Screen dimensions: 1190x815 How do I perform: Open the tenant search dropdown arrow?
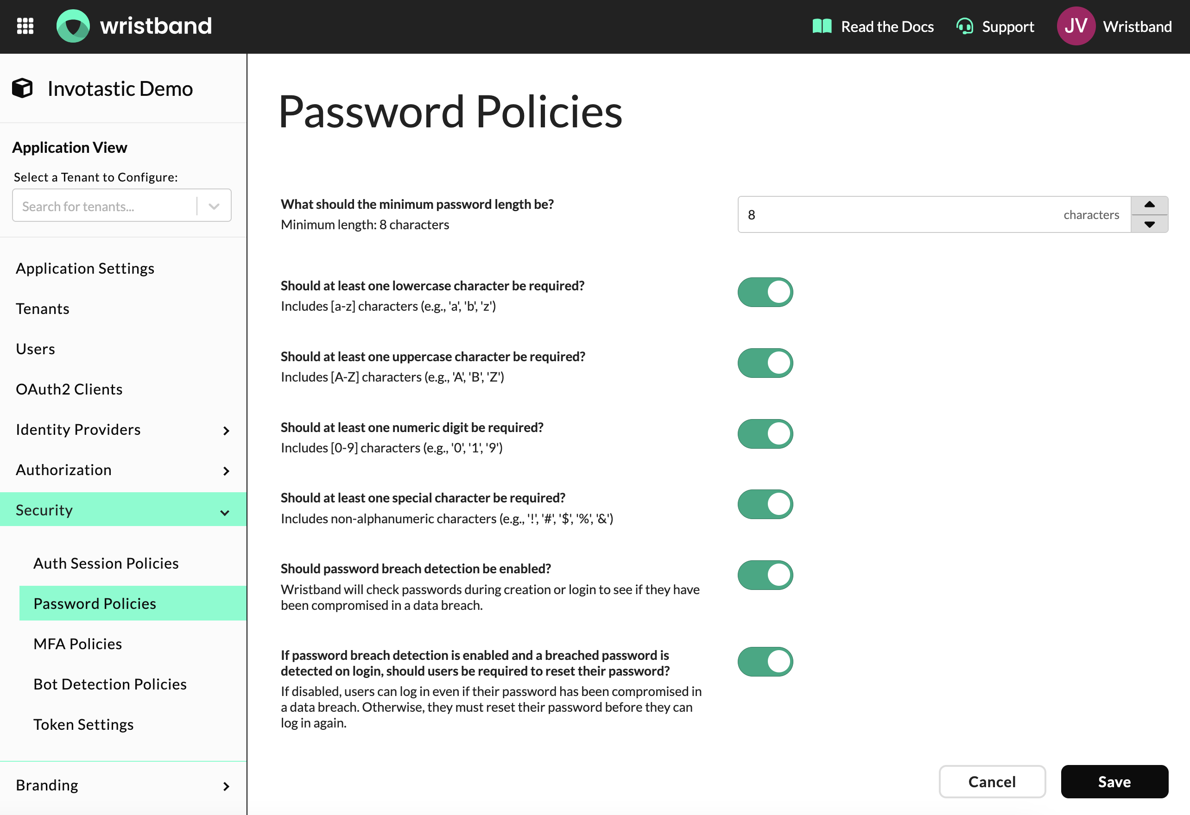point(214,206)
